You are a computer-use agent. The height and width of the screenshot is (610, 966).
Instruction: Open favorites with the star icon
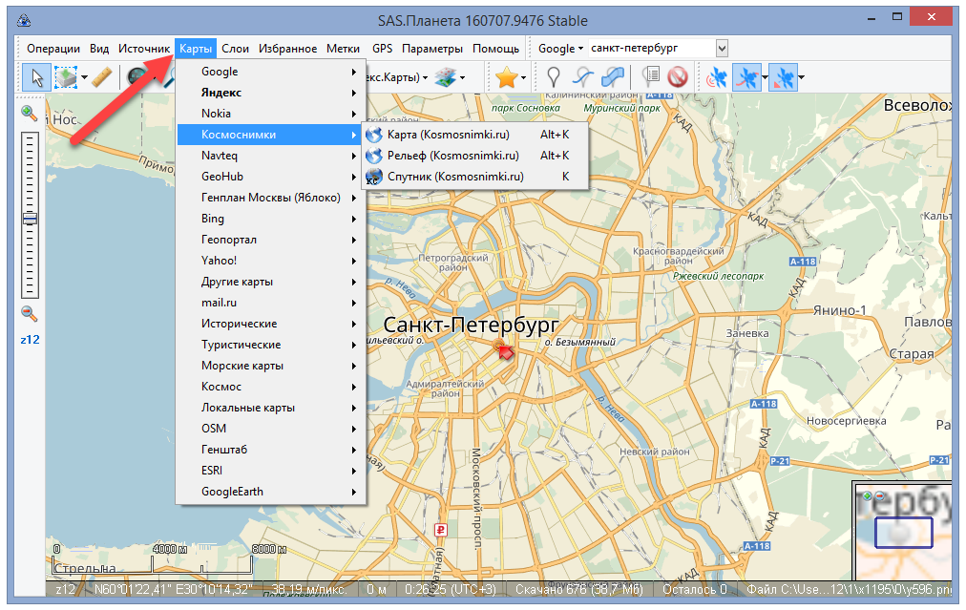coord(506,77)
